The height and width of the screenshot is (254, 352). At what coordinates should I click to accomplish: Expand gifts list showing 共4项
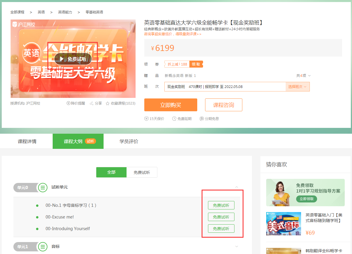tap(303, 76)
